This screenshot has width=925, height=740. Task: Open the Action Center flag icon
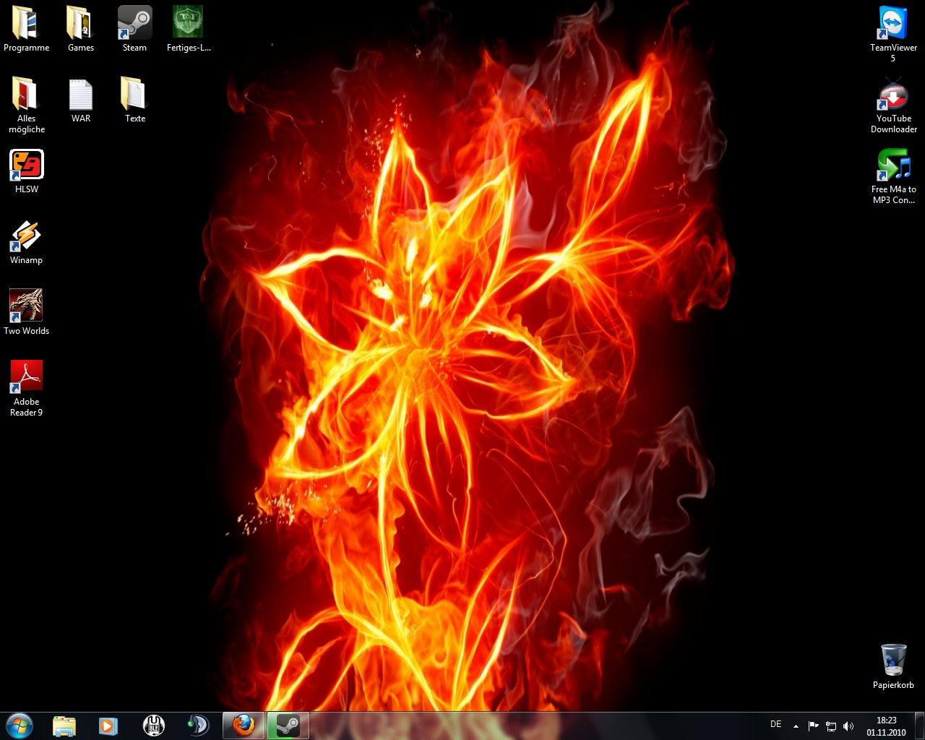click(813, 726)
